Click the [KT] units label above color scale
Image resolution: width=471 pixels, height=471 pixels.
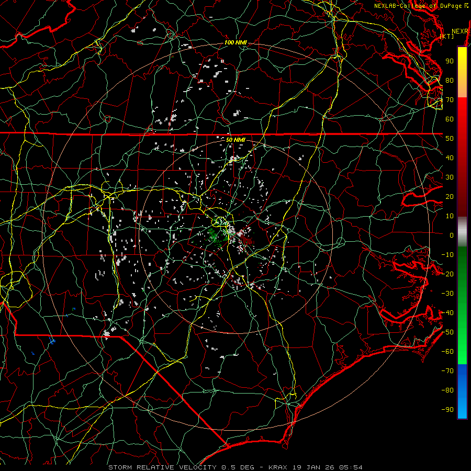point(447,36)
